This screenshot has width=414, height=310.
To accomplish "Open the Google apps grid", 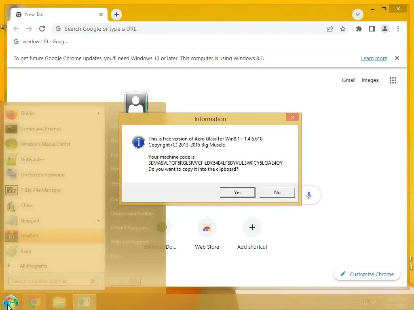I will pyautogui.click(x=393, y=80).
